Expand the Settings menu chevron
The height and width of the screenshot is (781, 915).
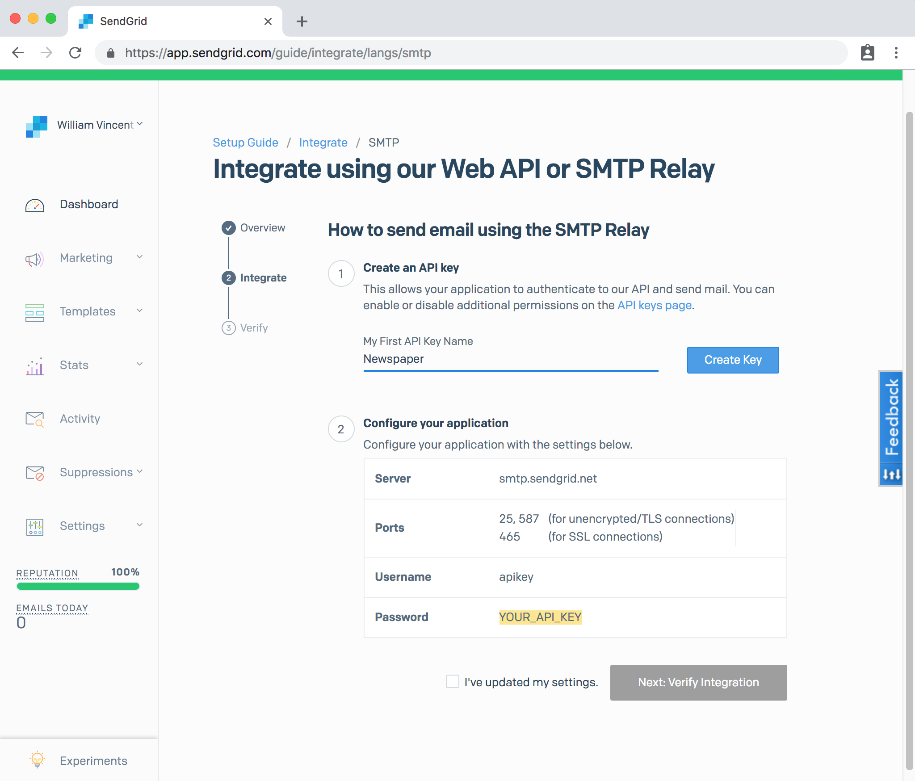click(140, 525)
